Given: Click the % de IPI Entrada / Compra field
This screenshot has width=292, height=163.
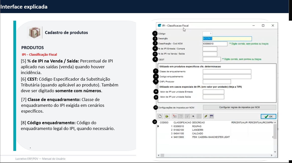Looking at the screenshot, I should coord(210,49).
